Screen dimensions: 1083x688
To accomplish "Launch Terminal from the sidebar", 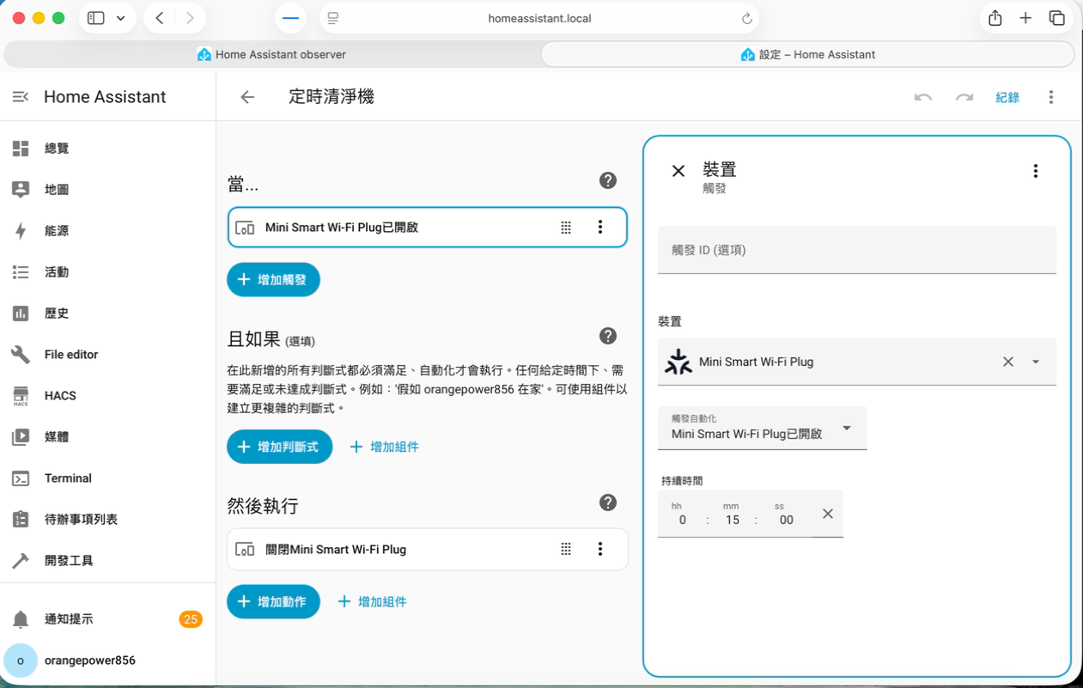I will (x=67, y=478).
